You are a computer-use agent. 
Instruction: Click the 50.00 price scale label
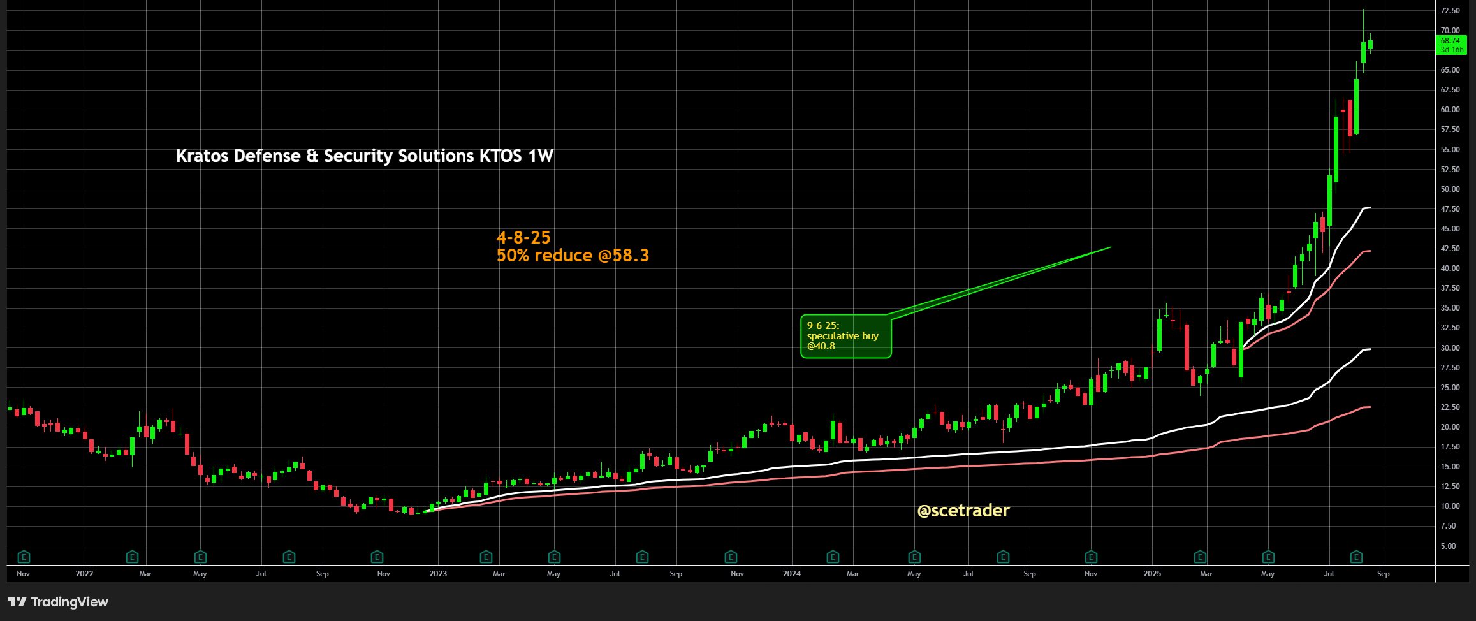click(x=1450, y=189)
